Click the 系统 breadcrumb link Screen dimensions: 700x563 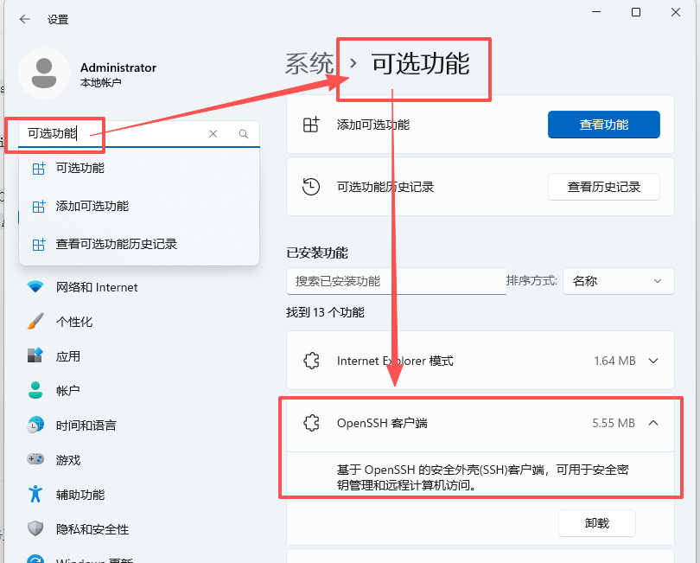click(x=309, y=63)
